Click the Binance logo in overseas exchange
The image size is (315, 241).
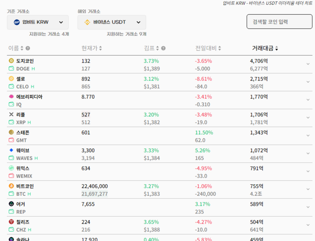(87, 22)
